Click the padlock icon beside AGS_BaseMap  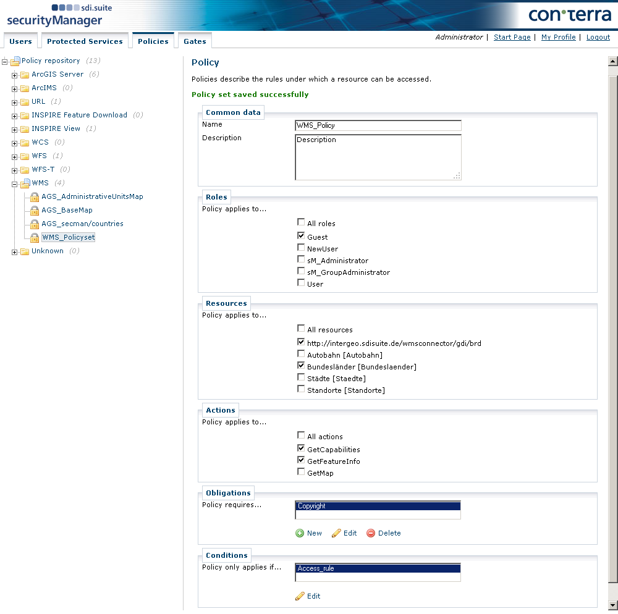click(x=34, y=210)
